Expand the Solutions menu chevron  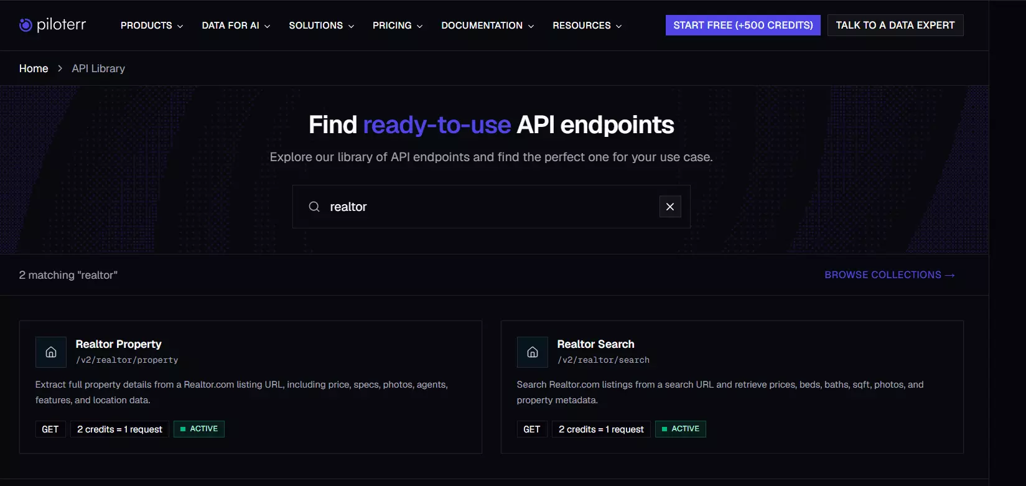point(351,26)
